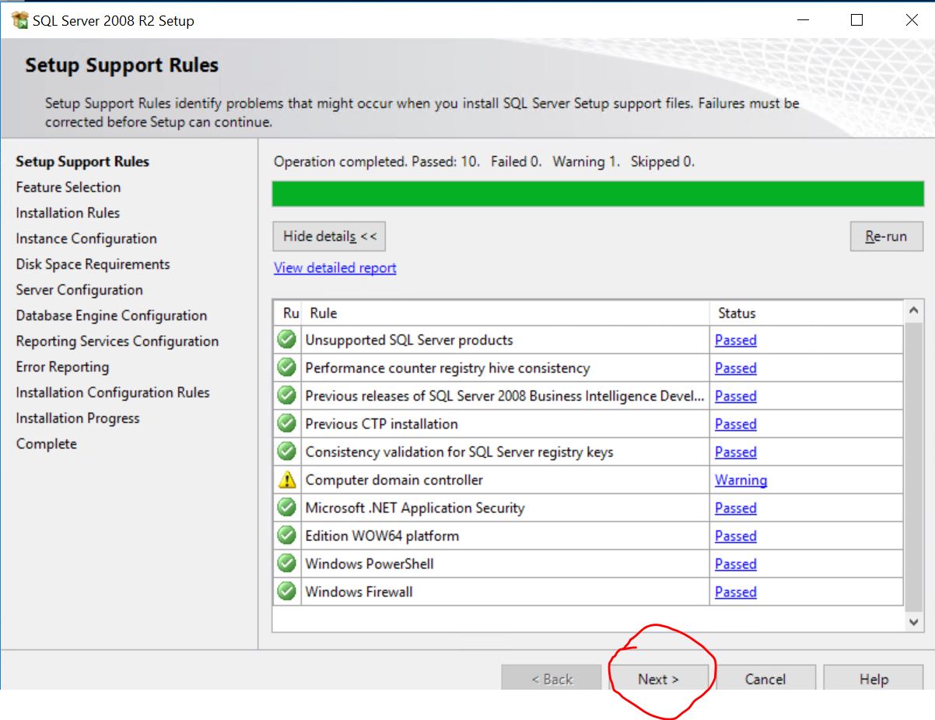Click Previous CTP installation rule text
Image resolution: width=935 pixels, height=720 pixels.
pyautogui.click(x=381, y=424)
